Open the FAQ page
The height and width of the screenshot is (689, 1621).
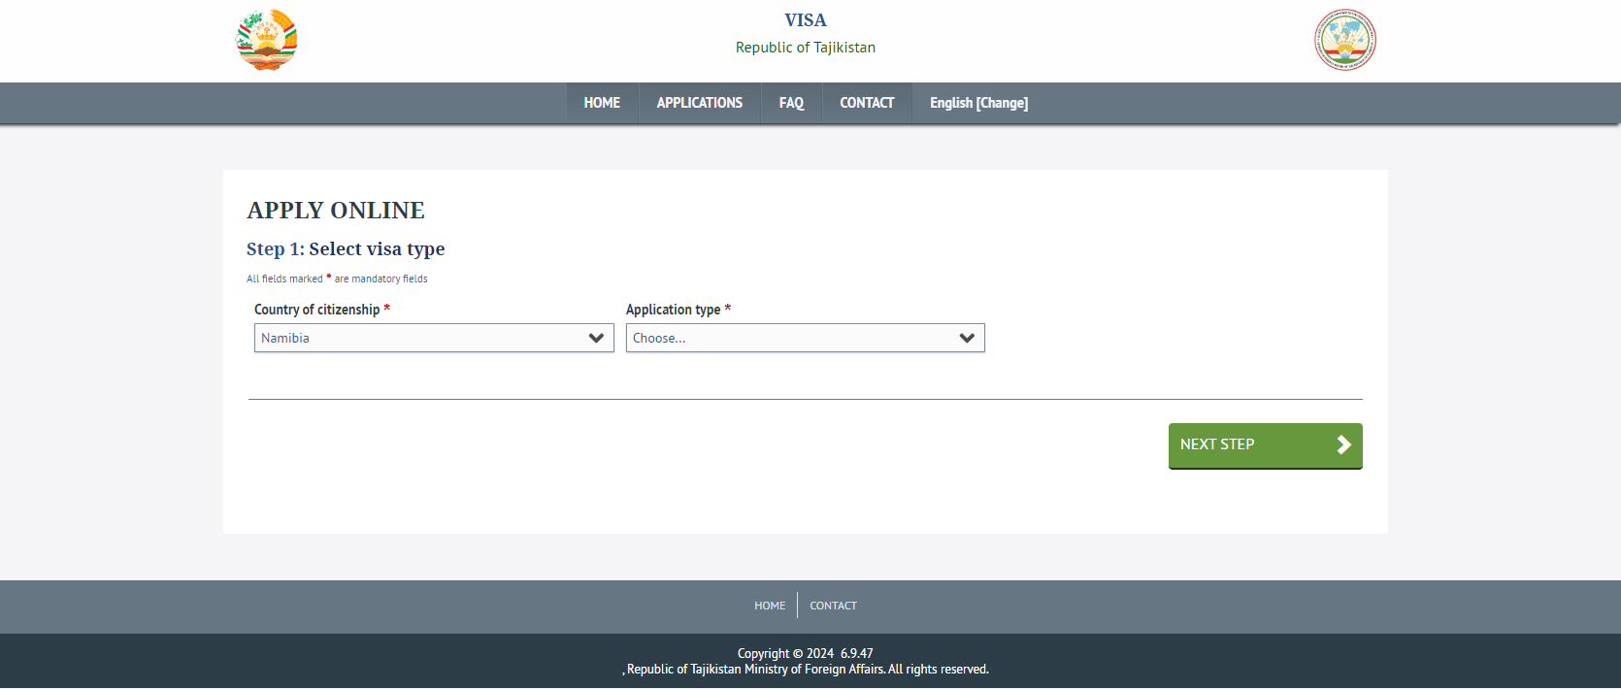pos(791,103)
